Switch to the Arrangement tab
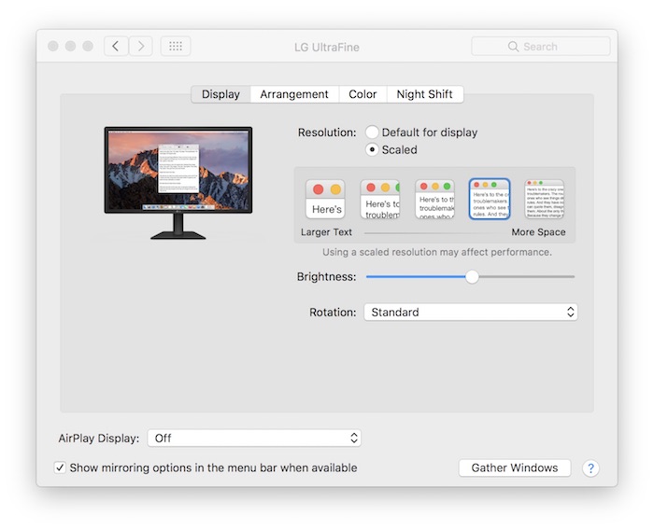 tap(294, 94)
